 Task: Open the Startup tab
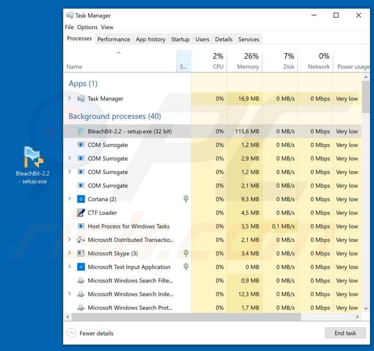(x=180, y=39)
